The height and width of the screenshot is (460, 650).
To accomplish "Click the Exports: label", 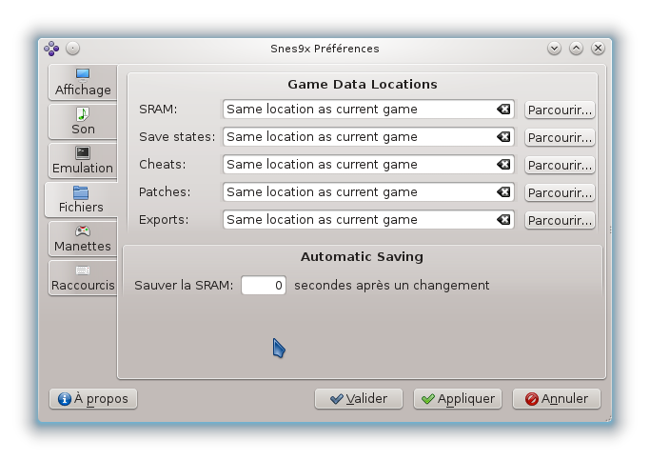I will point(164,219).
